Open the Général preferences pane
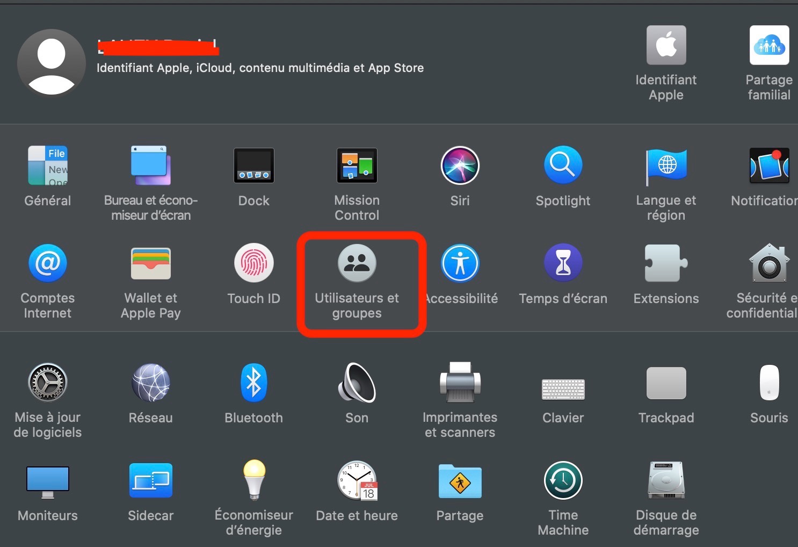This screenshot has height=547, width=798. [x=48, y=165]
